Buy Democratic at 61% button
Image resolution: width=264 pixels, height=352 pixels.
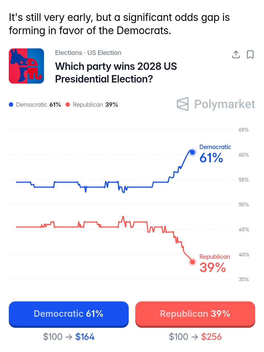tap(69, 314)
